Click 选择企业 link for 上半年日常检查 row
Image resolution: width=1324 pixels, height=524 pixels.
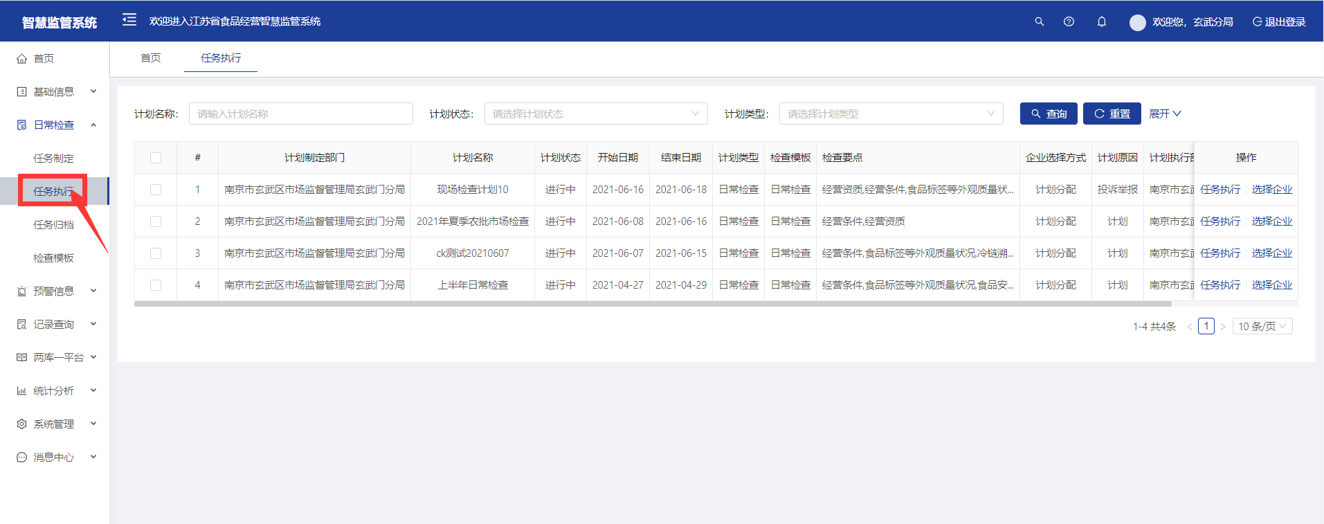(x=1271, y=285)
